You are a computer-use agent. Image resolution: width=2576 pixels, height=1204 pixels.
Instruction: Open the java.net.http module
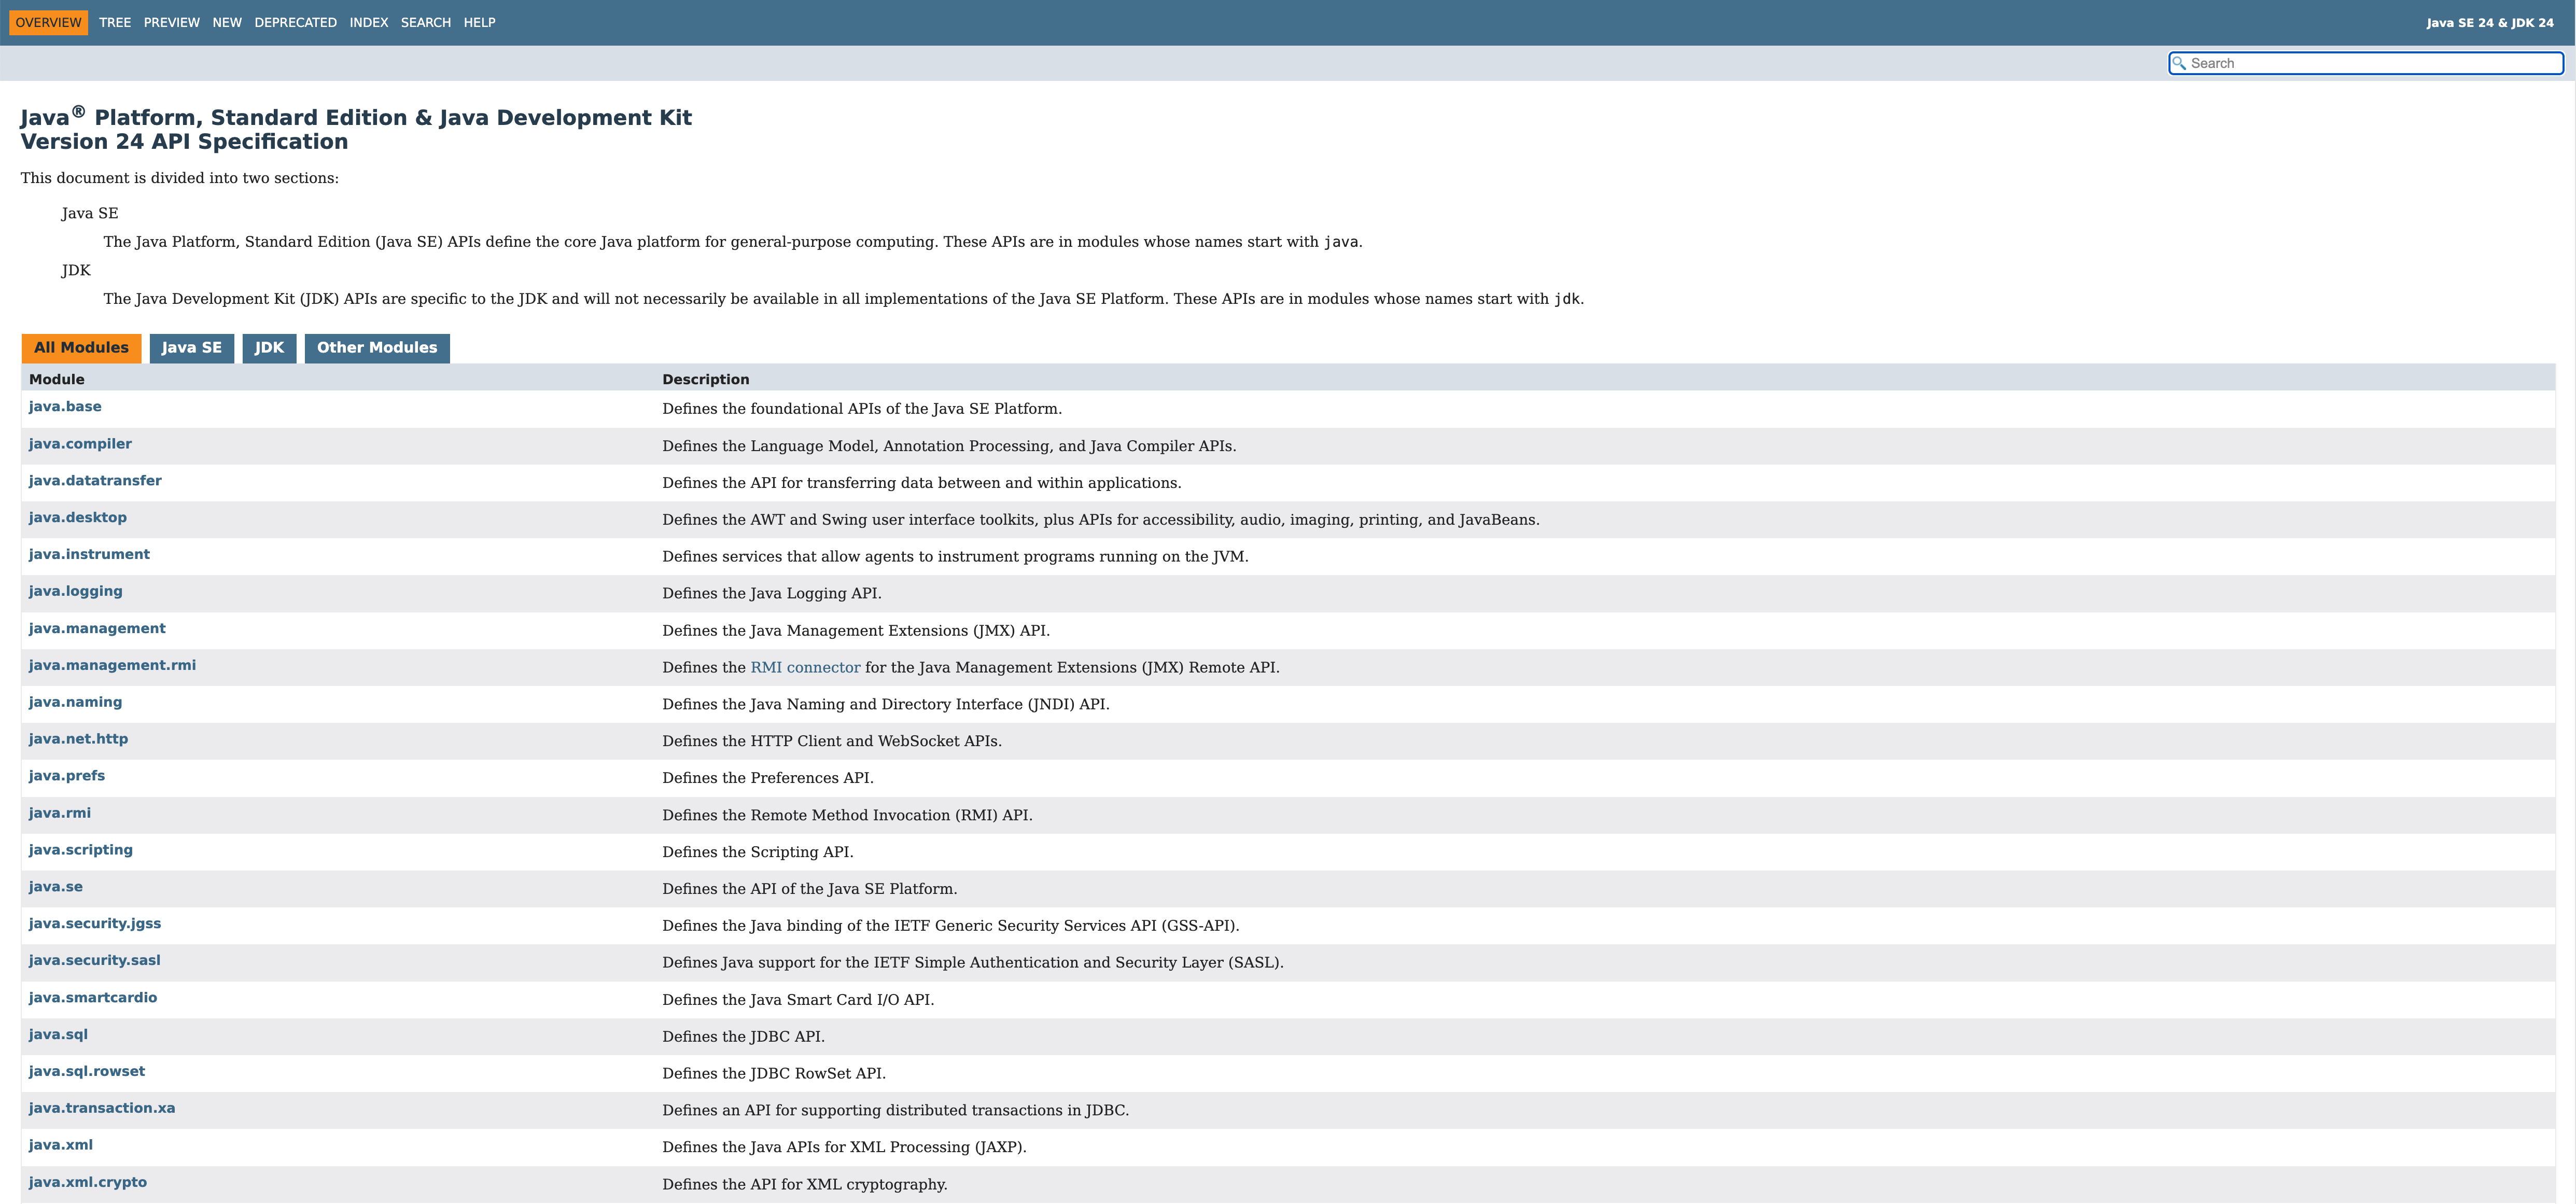point(78,739)
